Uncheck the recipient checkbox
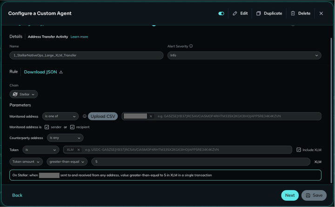Image resolution: width=335 pixels, height=207 pixels. point(72,127)
